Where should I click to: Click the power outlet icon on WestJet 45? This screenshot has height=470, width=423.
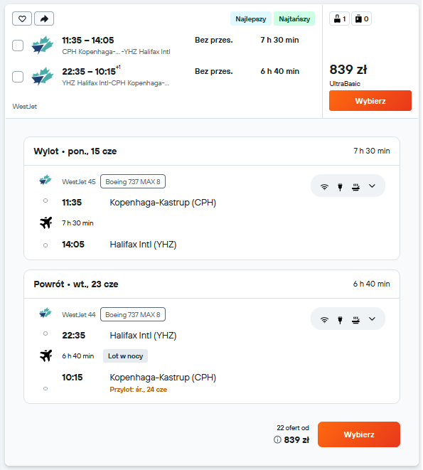click(340, 187)
